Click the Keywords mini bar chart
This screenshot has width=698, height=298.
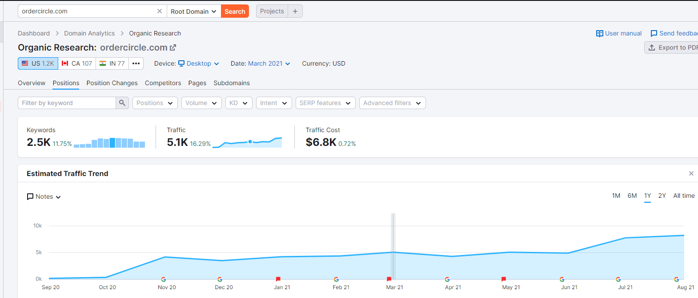109,142
